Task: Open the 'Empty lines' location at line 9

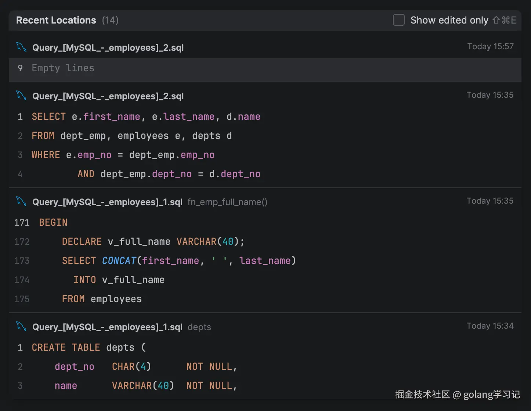Action: click(63, 68)
